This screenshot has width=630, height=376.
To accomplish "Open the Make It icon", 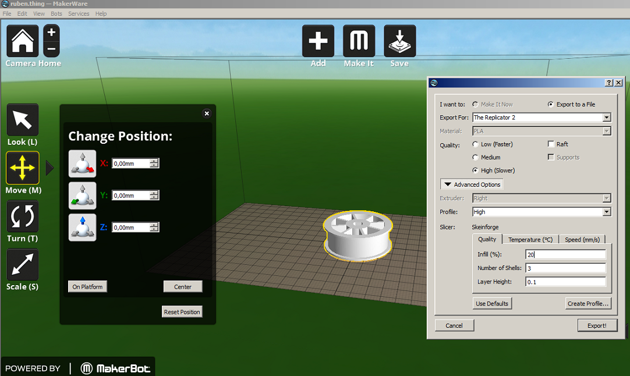I will (359, 41).
